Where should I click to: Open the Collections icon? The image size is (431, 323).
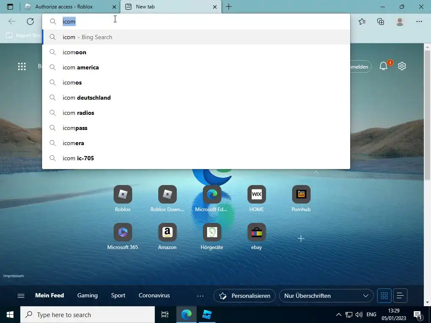[380, 21]
